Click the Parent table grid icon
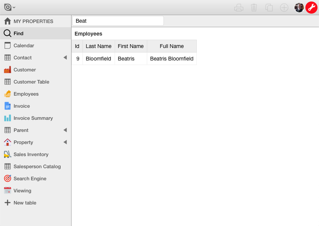This screenshot has height=226, width=319. tap(8, 130)
